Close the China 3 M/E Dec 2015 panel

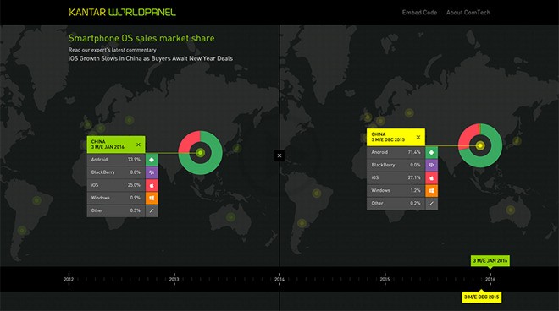pos(418,137)
